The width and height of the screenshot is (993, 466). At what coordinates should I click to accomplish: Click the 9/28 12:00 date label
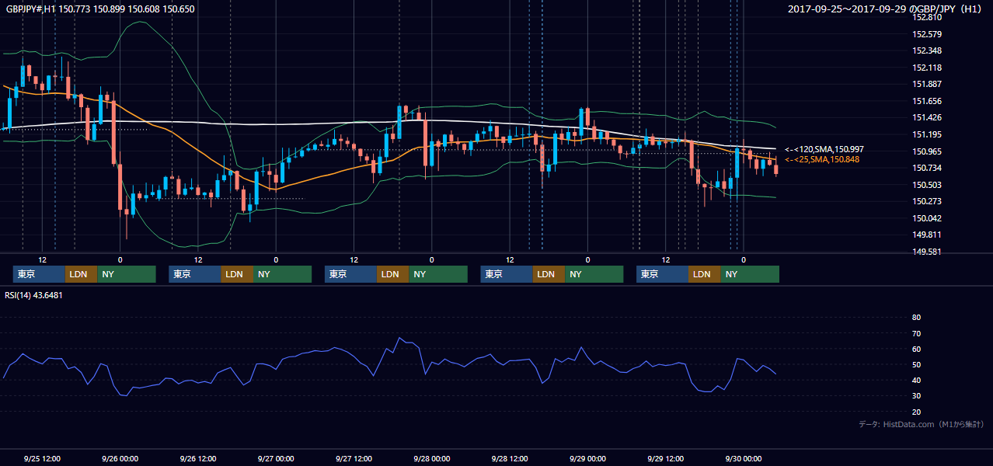pyautogui.click(x=510, y=458)
